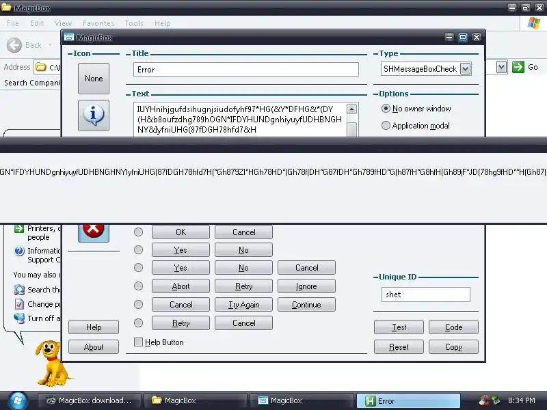Click into the Title field containing Error
The image size is (547, 410).
(x=246, y=70)
